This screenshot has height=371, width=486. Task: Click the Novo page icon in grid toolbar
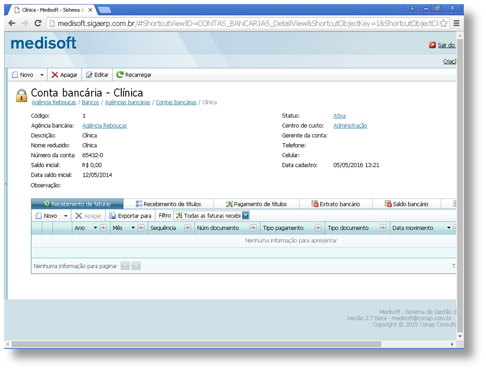[x=38, y=216]
